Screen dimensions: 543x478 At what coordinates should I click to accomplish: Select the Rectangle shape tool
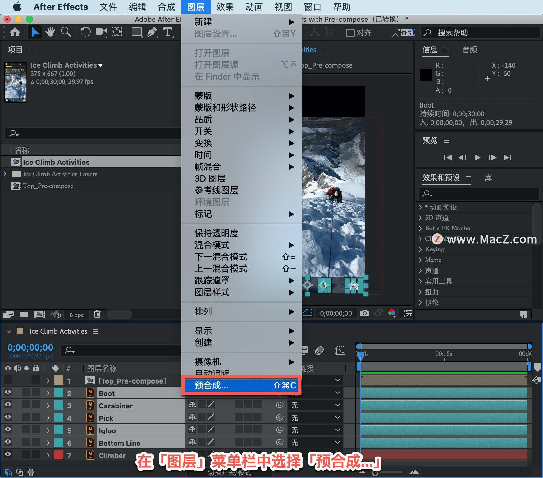(137, 32)
